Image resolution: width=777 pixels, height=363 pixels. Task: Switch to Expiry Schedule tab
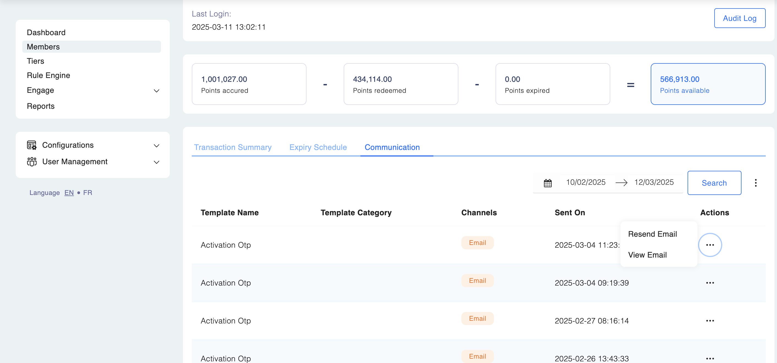(318, 147)
